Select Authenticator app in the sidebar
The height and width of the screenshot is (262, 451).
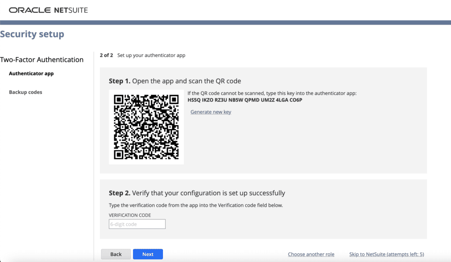pos(31,73)
